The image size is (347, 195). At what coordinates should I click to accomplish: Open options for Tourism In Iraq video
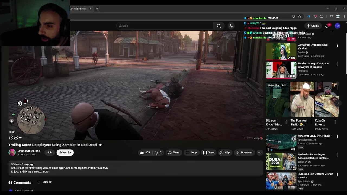(337, 64)
